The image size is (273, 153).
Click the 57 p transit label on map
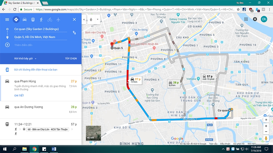click(208, 78)
